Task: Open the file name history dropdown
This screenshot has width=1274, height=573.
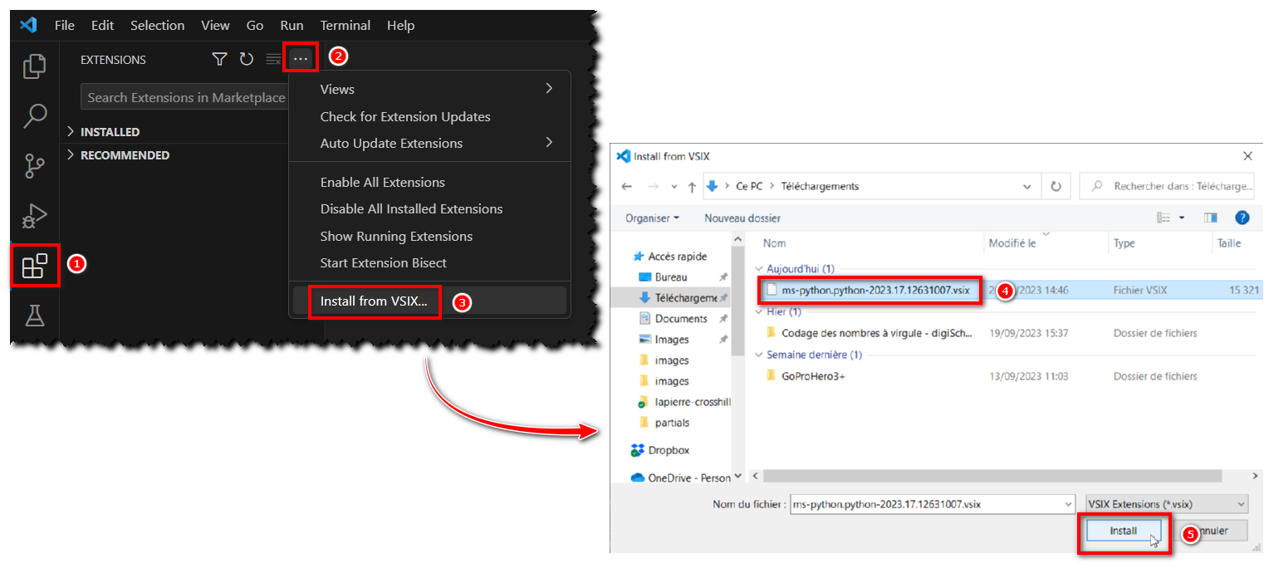Action: tap(1069, 504)
